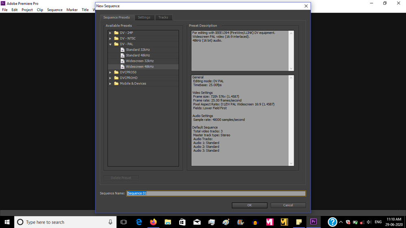
Task: Open the Edit menu
Action: point(15,10)
